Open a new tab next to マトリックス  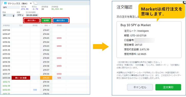coord(36,3)
